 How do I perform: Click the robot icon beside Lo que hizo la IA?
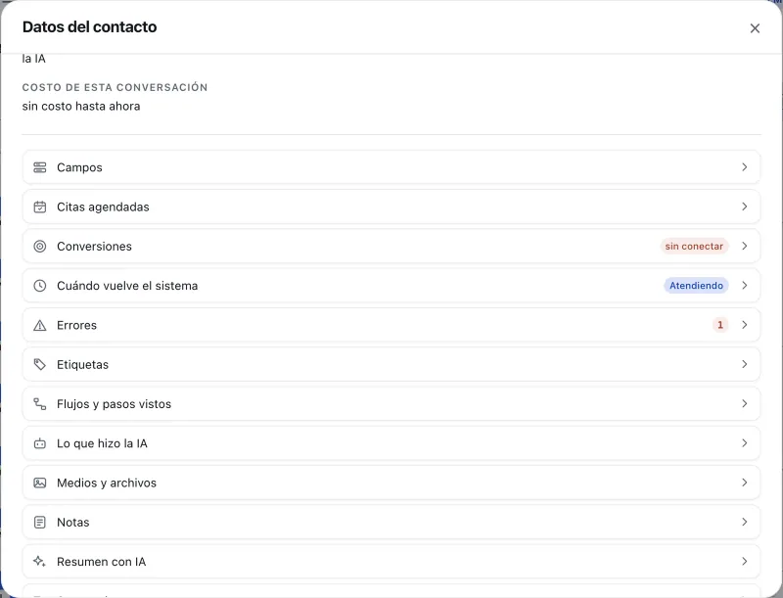click(x=40, y=443)
